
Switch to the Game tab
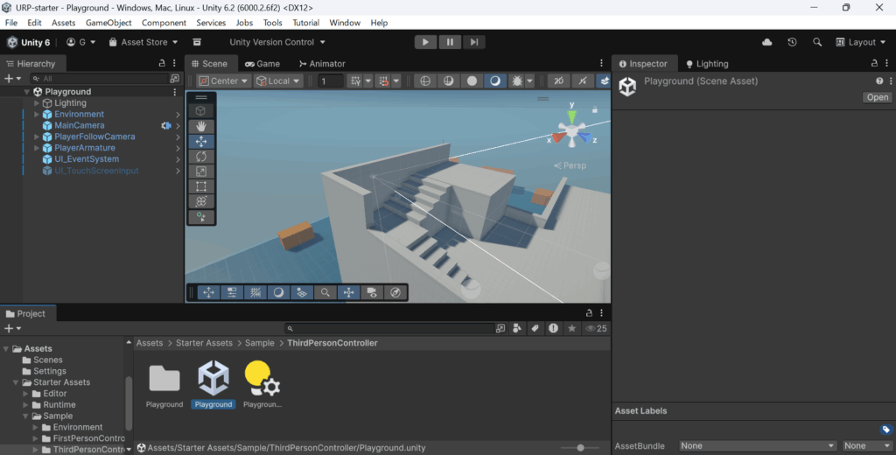262,64
